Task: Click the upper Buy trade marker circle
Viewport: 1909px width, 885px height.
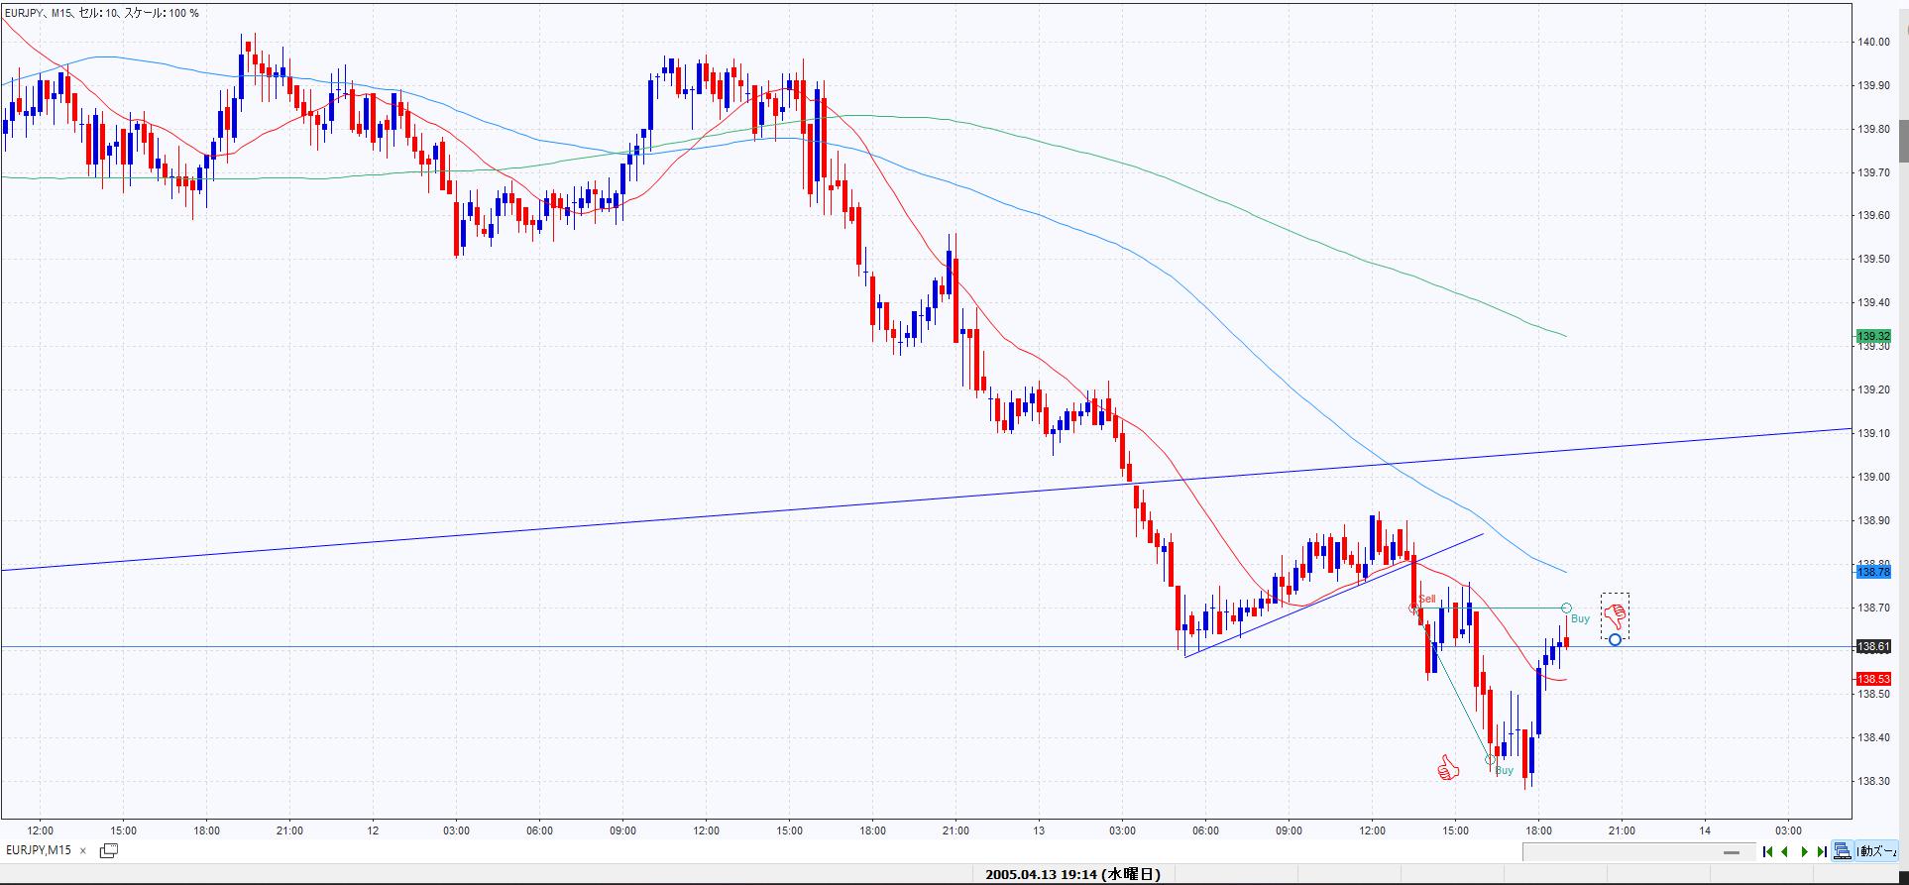Action: point(1566,608)
